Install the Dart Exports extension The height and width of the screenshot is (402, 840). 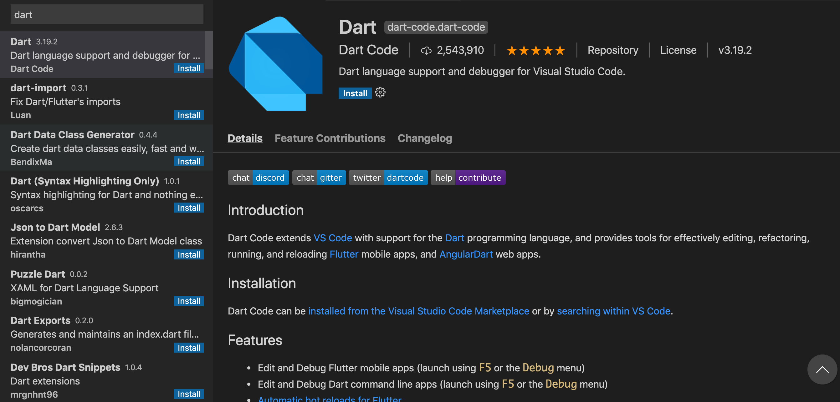(189, 348)
